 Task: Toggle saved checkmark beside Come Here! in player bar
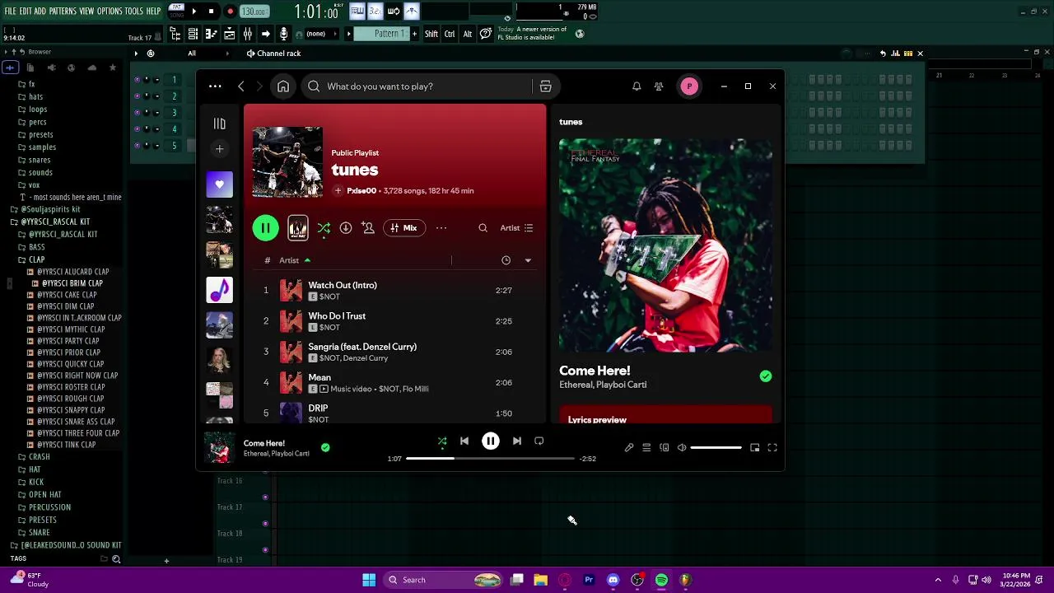[x=325, y=448]
